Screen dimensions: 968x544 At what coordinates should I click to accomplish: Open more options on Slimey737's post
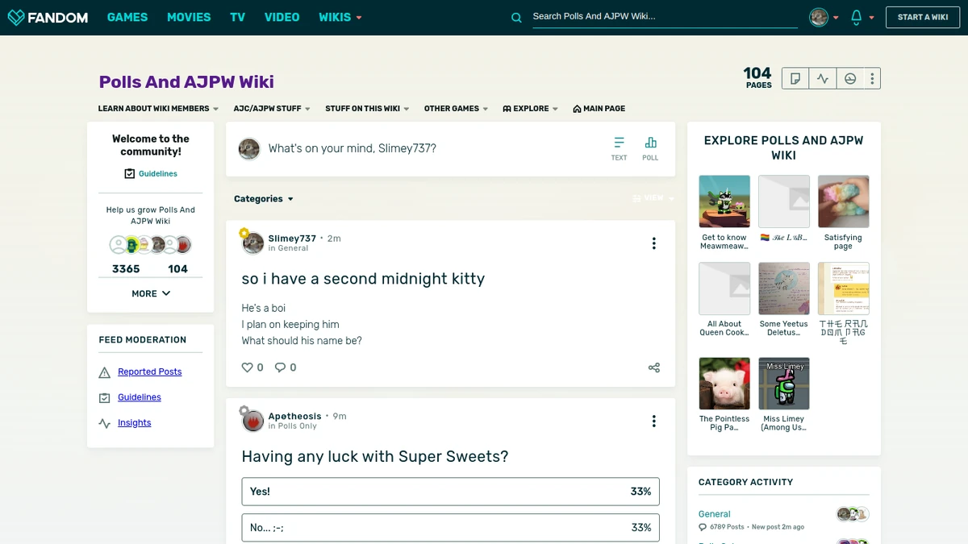(654, 243)
